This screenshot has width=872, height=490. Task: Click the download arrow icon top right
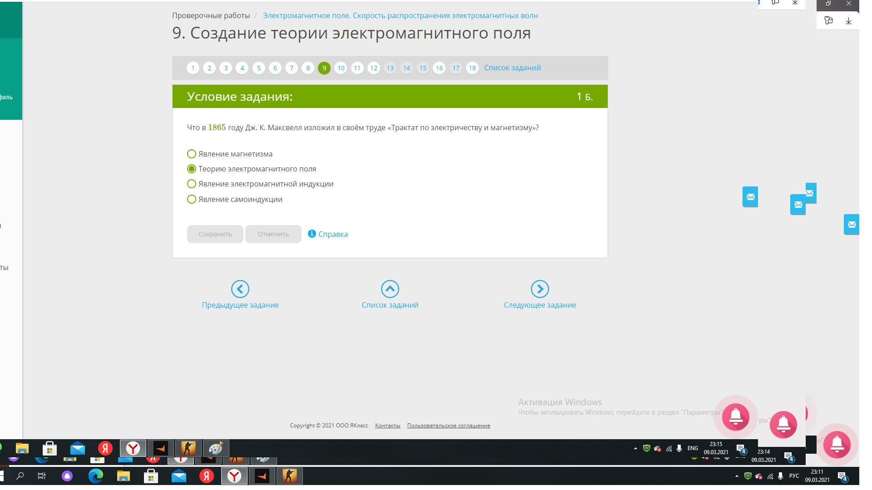[848, 21]
